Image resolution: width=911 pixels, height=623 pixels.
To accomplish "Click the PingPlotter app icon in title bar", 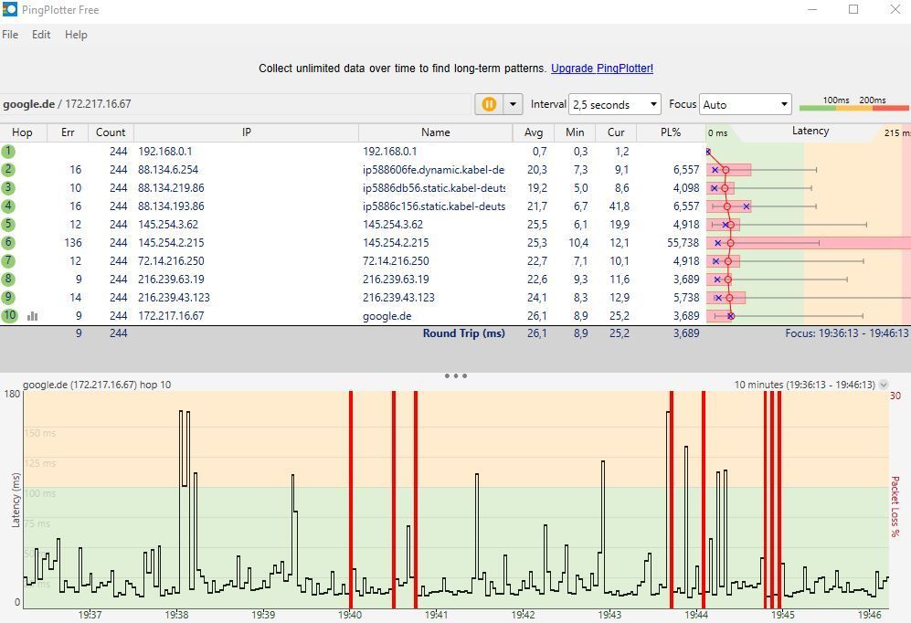I will tap(10, 9).
